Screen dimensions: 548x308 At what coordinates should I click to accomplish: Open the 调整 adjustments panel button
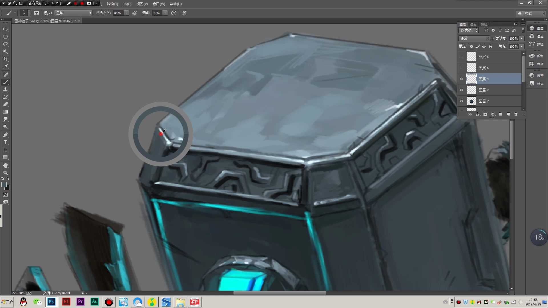pos(536,76)
